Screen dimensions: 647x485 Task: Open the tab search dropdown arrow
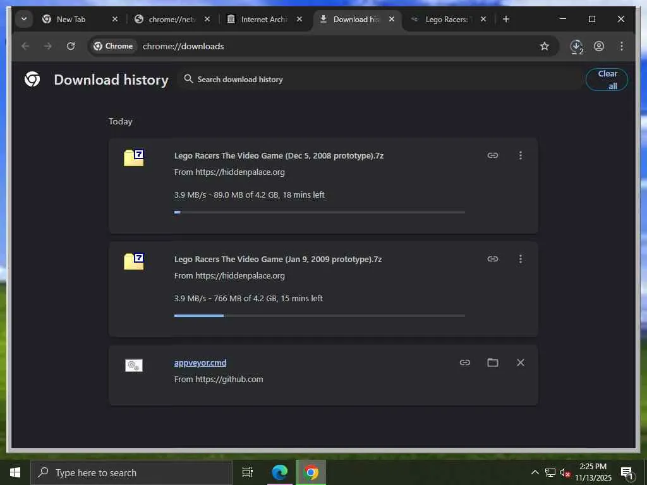coord(24,19)
